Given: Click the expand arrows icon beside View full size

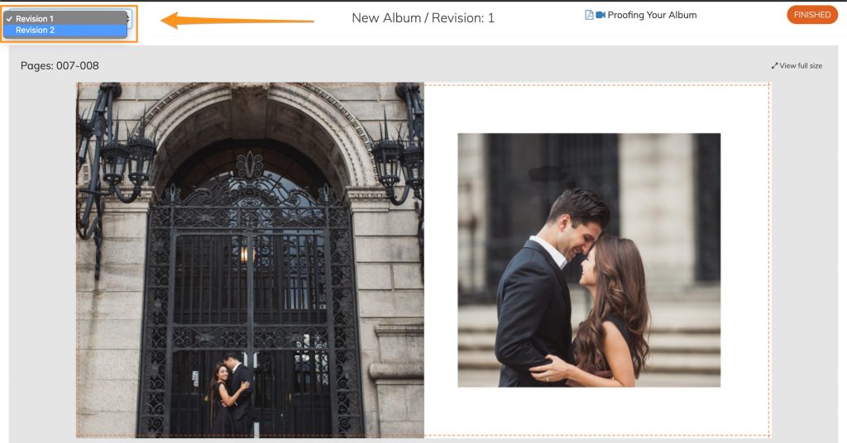Looking at the screenshot, I should click(x=774, y=66).
